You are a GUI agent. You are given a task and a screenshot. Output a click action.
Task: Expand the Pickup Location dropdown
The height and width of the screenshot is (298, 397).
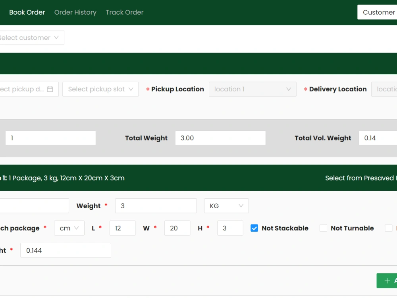252,89
